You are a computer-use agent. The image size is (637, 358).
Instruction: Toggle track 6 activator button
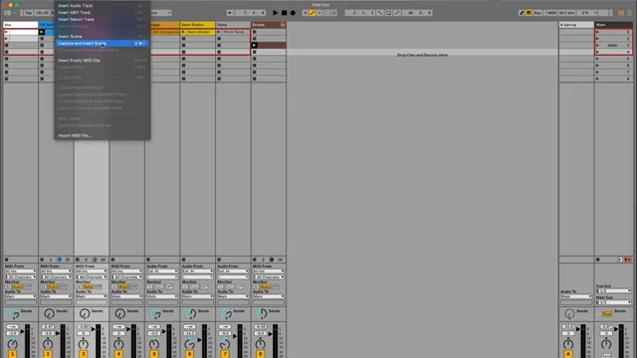click(189, 354)
